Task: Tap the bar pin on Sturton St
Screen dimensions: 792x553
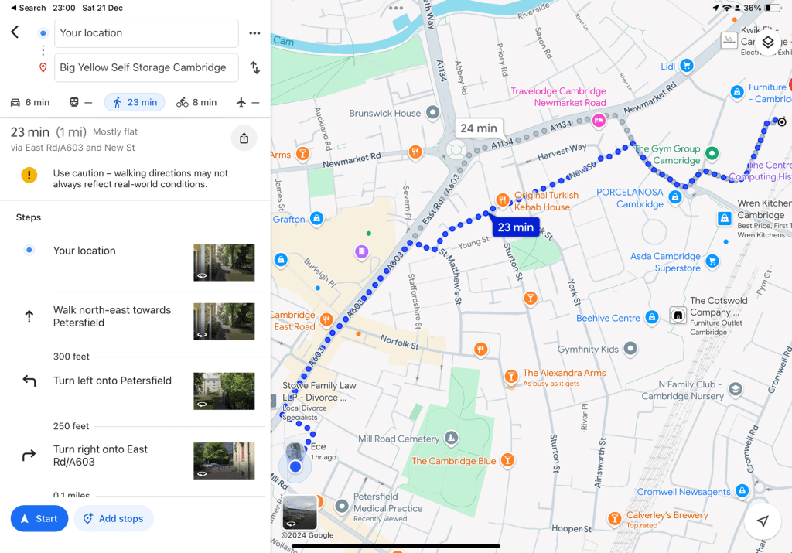Action: tap(530, 299)
